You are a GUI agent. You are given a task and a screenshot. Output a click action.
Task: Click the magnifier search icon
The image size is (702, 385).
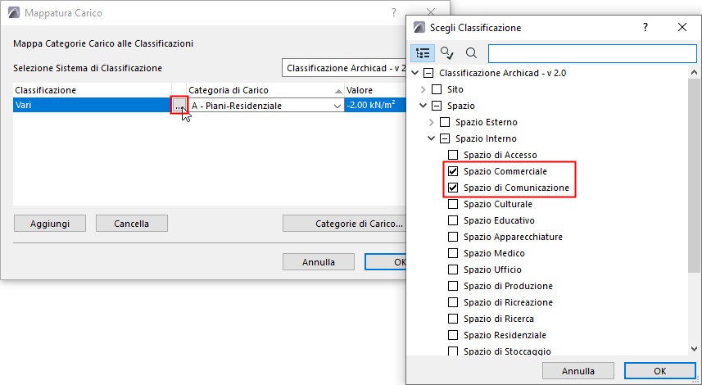(471, 53)
